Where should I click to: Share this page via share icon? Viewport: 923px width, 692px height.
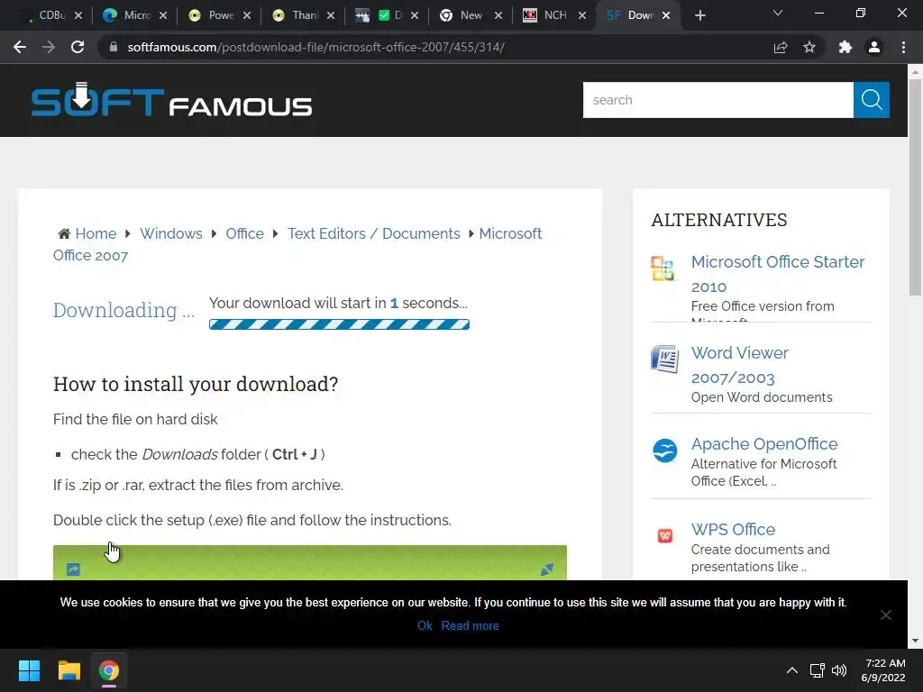click(x=781, y=47)
